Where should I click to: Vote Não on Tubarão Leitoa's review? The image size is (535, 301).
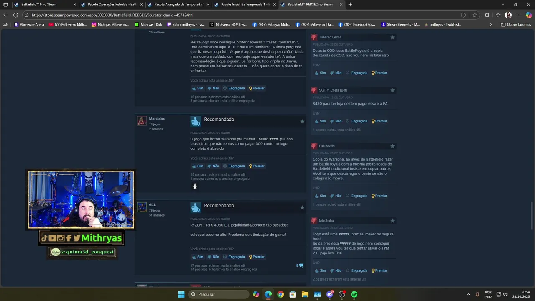(336, 73)
